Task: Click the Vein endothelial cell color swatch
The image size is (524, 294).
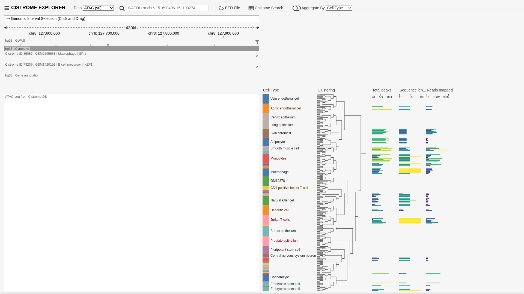Action: pos(266,99)
